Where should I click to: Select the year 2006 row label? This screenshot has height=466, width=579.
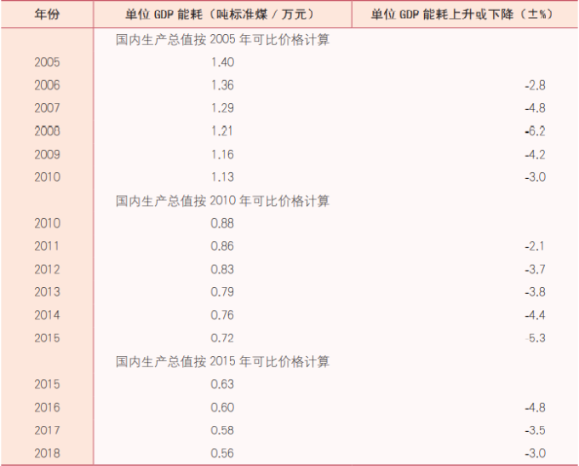click(x=48, y=85)
